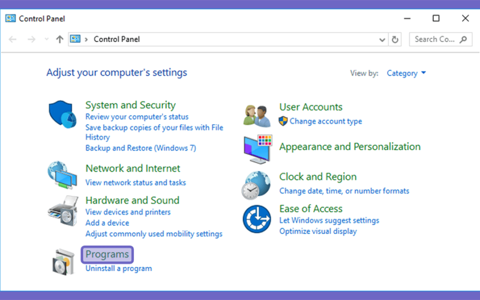The width and height of the screenshot is (480, 300).
Task: Click Control Panel breadcrumb in address bar
Action: click(116, 40)
